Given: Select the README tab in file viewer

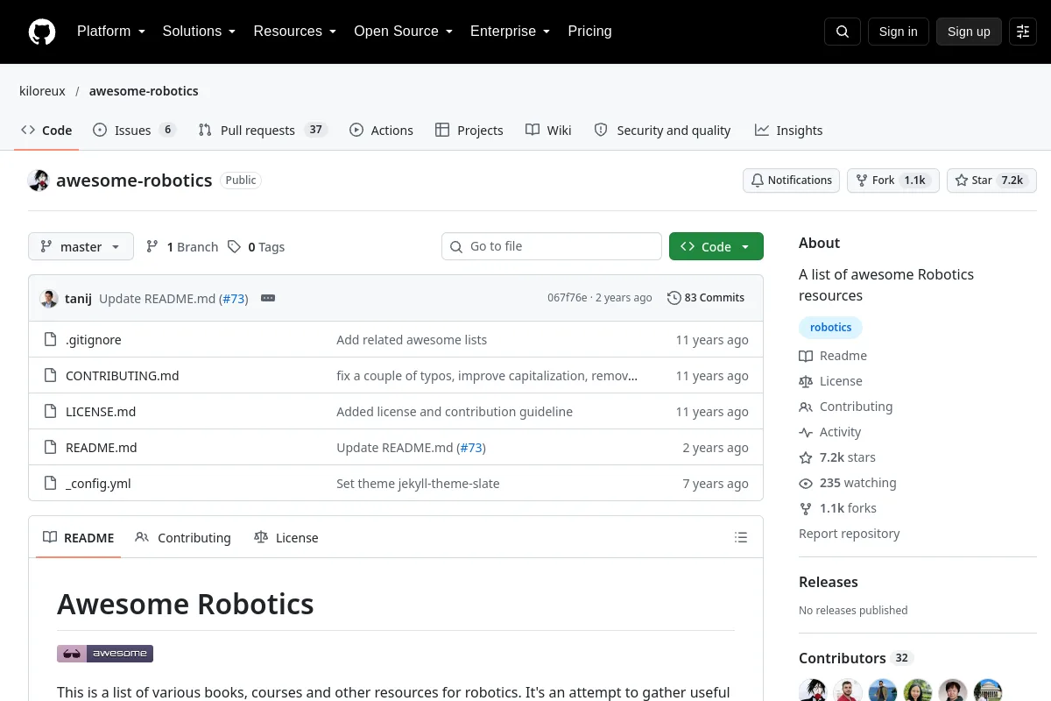Looking at the screenshot, I should click(x=79, y=538).
